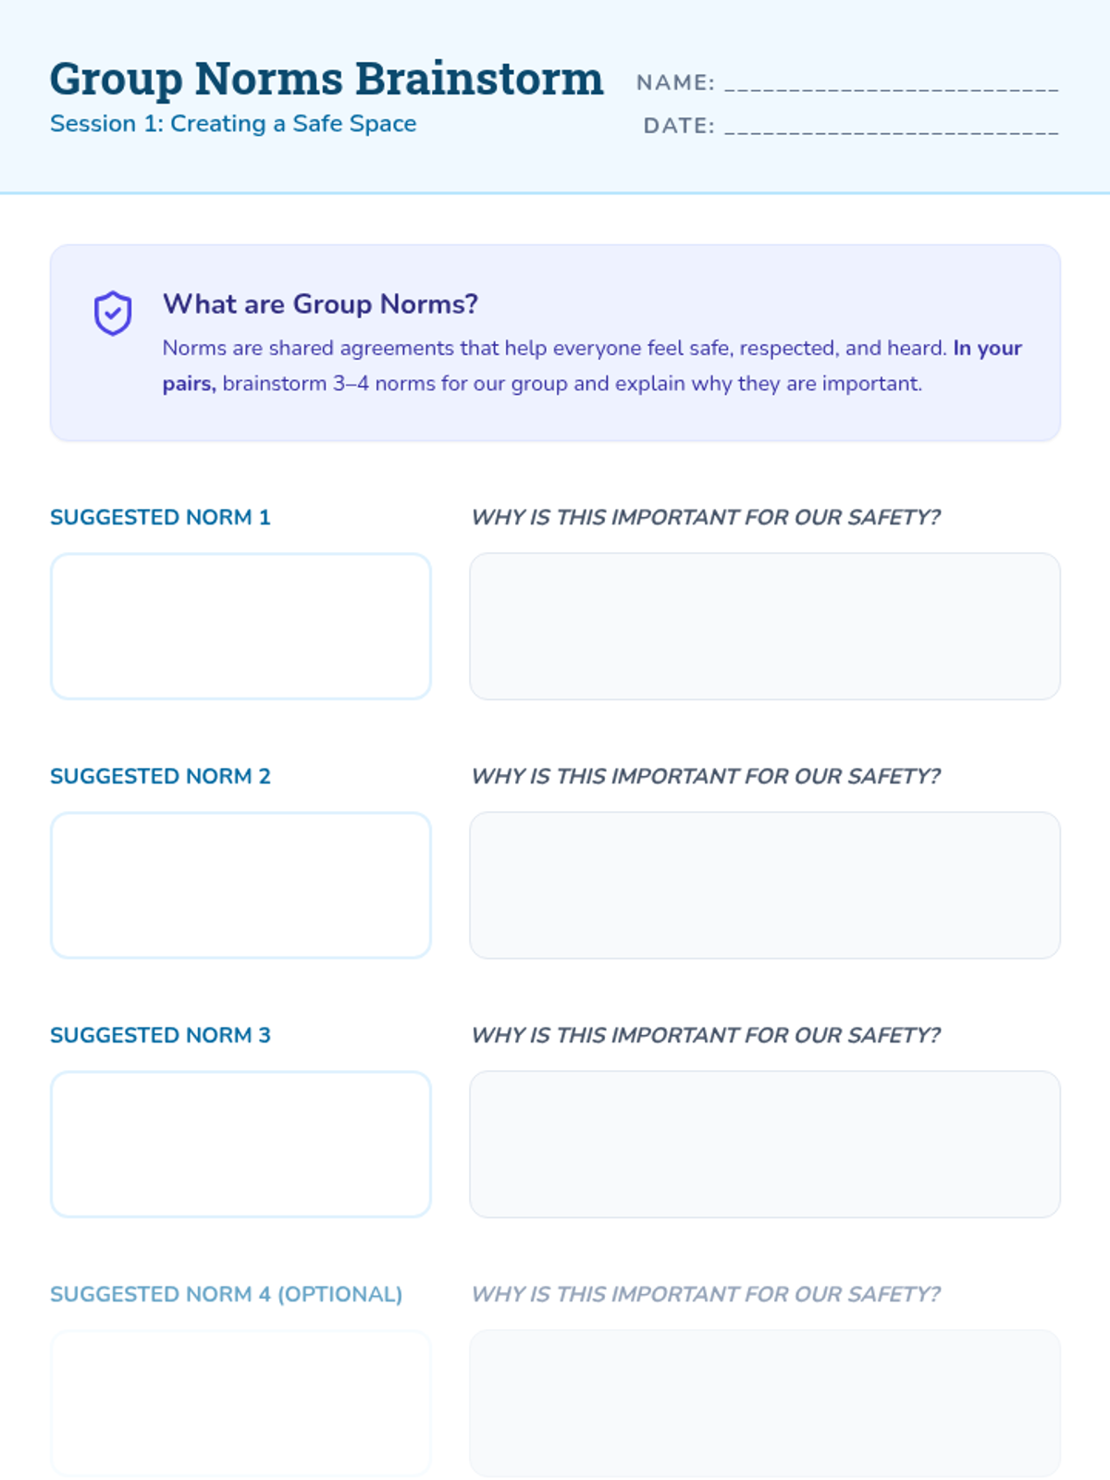Click the safety reason box for Norm 1
The image size is (1110, 1480).
click(765, 626)
